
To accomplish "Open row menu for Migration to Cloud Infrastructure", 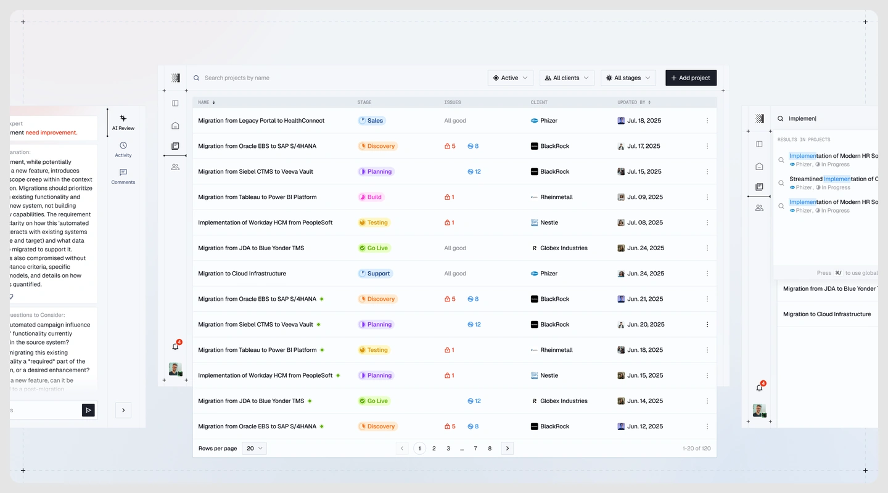I will point(707,274).
